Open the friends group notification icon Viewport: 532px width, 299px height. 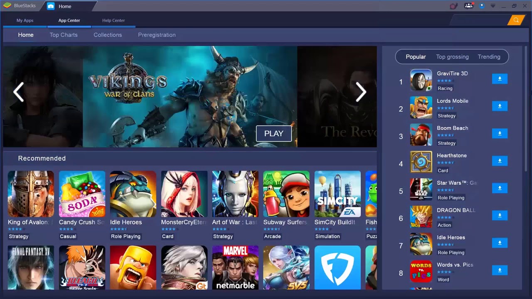pos(469,6)
